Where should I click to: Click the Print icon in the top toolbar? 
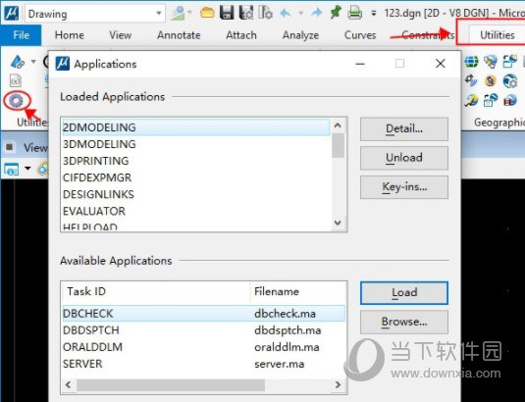pos(354,13)
